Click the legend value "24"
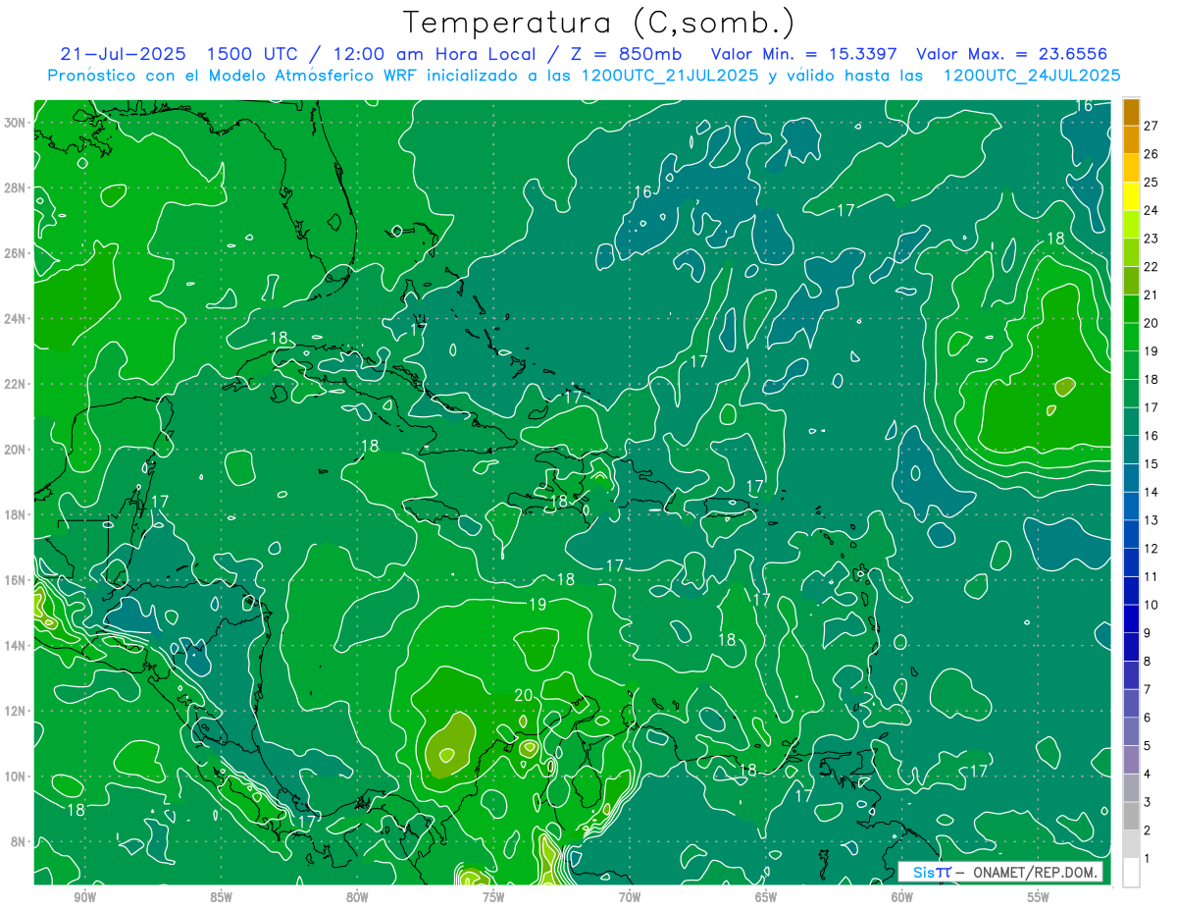Viewport: 1177px width, 910px height. (x=1151, y=210)
